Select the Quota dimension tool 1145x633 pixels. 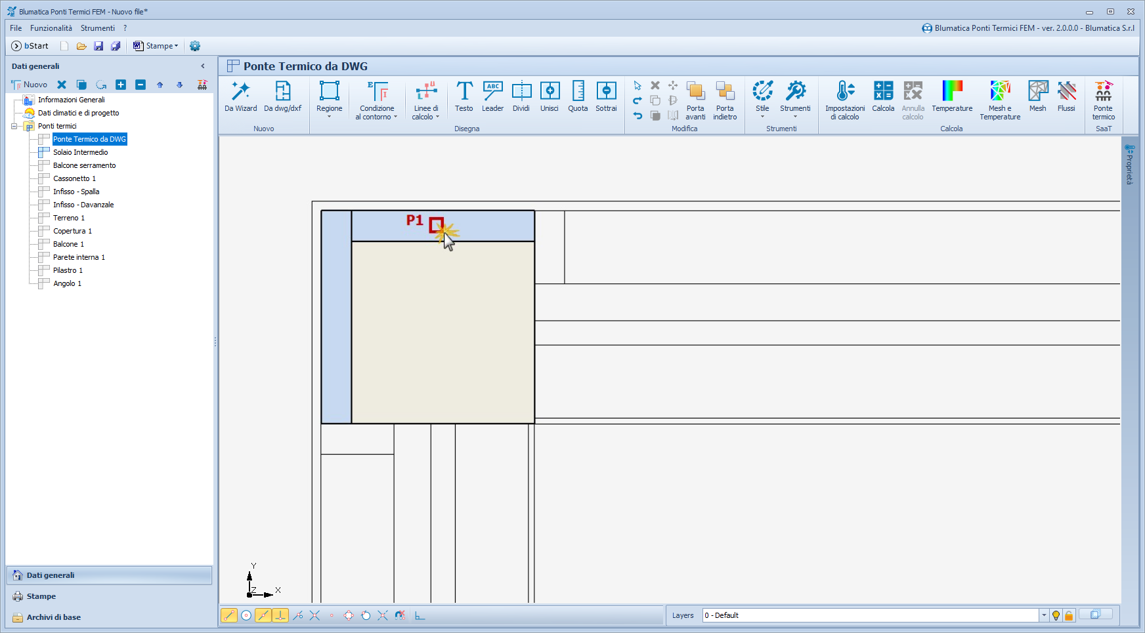pyautogui.click(x=578, y=96)
